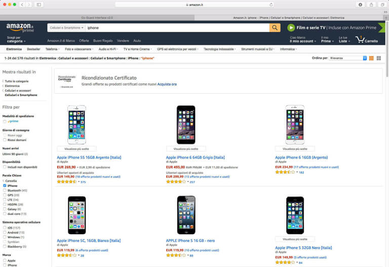Check the iOS operating system filter

5,228
